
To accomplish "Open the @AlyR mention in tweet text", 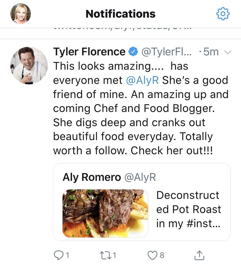I will click(142, 80).
